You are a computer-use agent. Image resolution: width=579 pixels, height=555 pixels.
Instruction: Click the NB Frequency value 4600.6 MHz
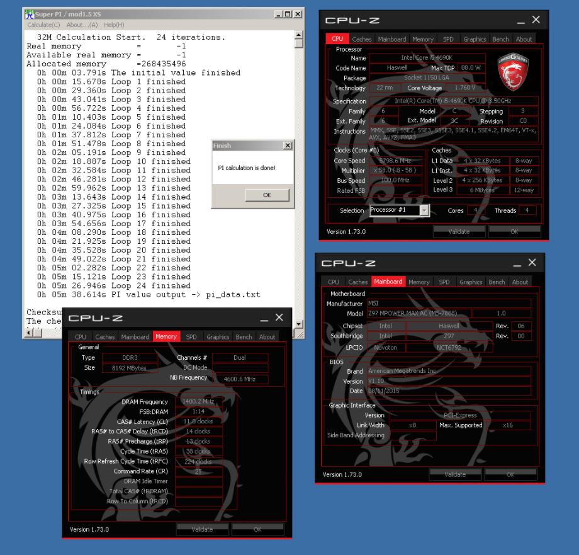(240, 379)
